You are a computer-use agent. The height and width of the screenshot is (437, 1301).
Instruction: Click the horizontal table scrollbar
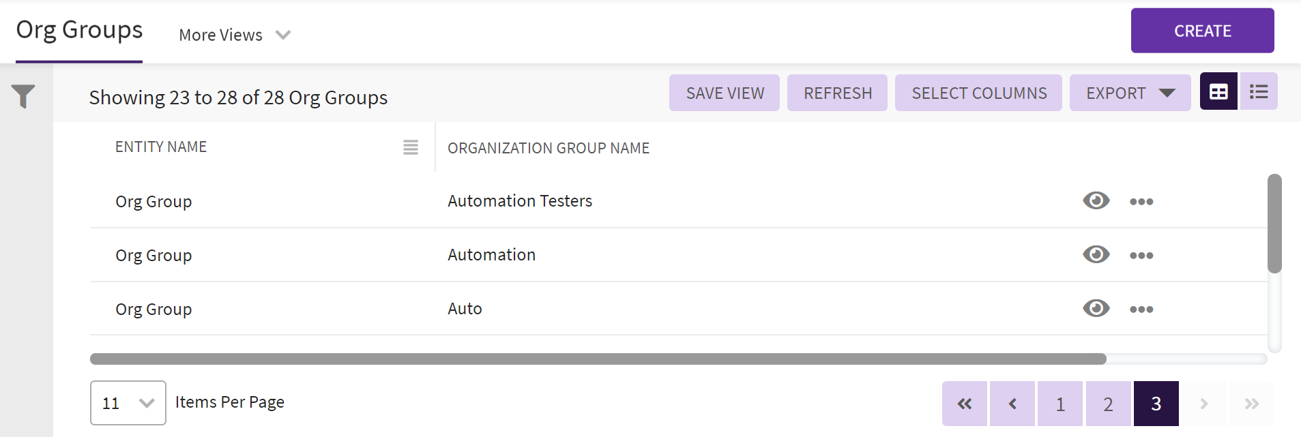598,359
